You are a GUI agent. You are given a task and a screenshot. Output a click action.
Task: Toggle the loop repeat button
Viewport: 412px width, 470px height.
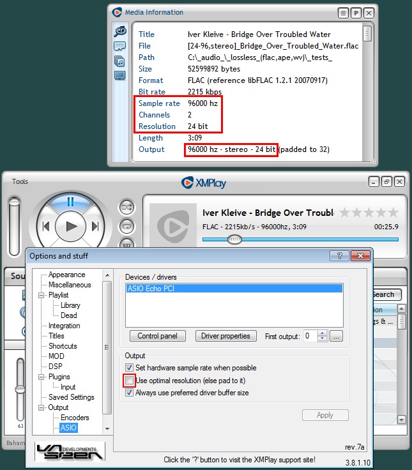click(127, 226)
